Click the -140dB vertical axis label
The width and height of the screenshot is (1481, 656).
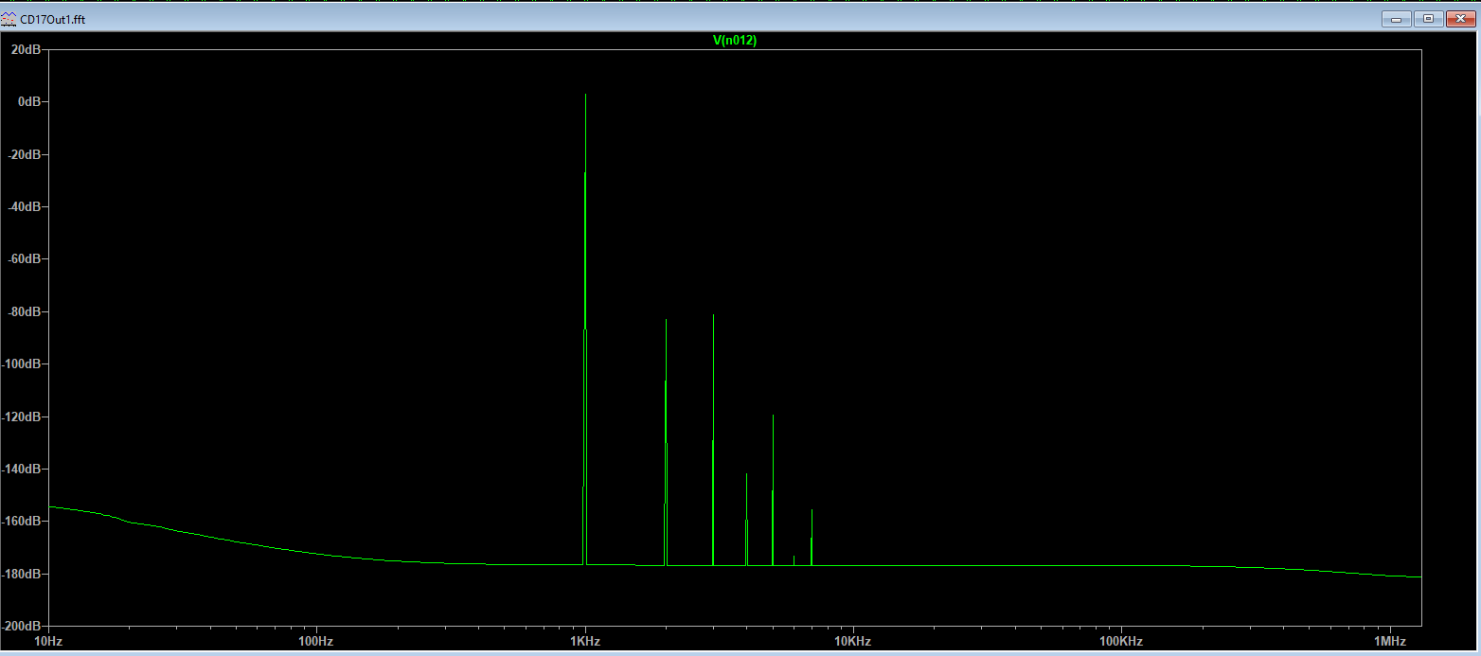(21, 470)
